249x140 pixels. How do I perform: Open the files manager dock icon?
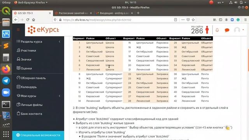pyautogui.click(x=6, y=23)
